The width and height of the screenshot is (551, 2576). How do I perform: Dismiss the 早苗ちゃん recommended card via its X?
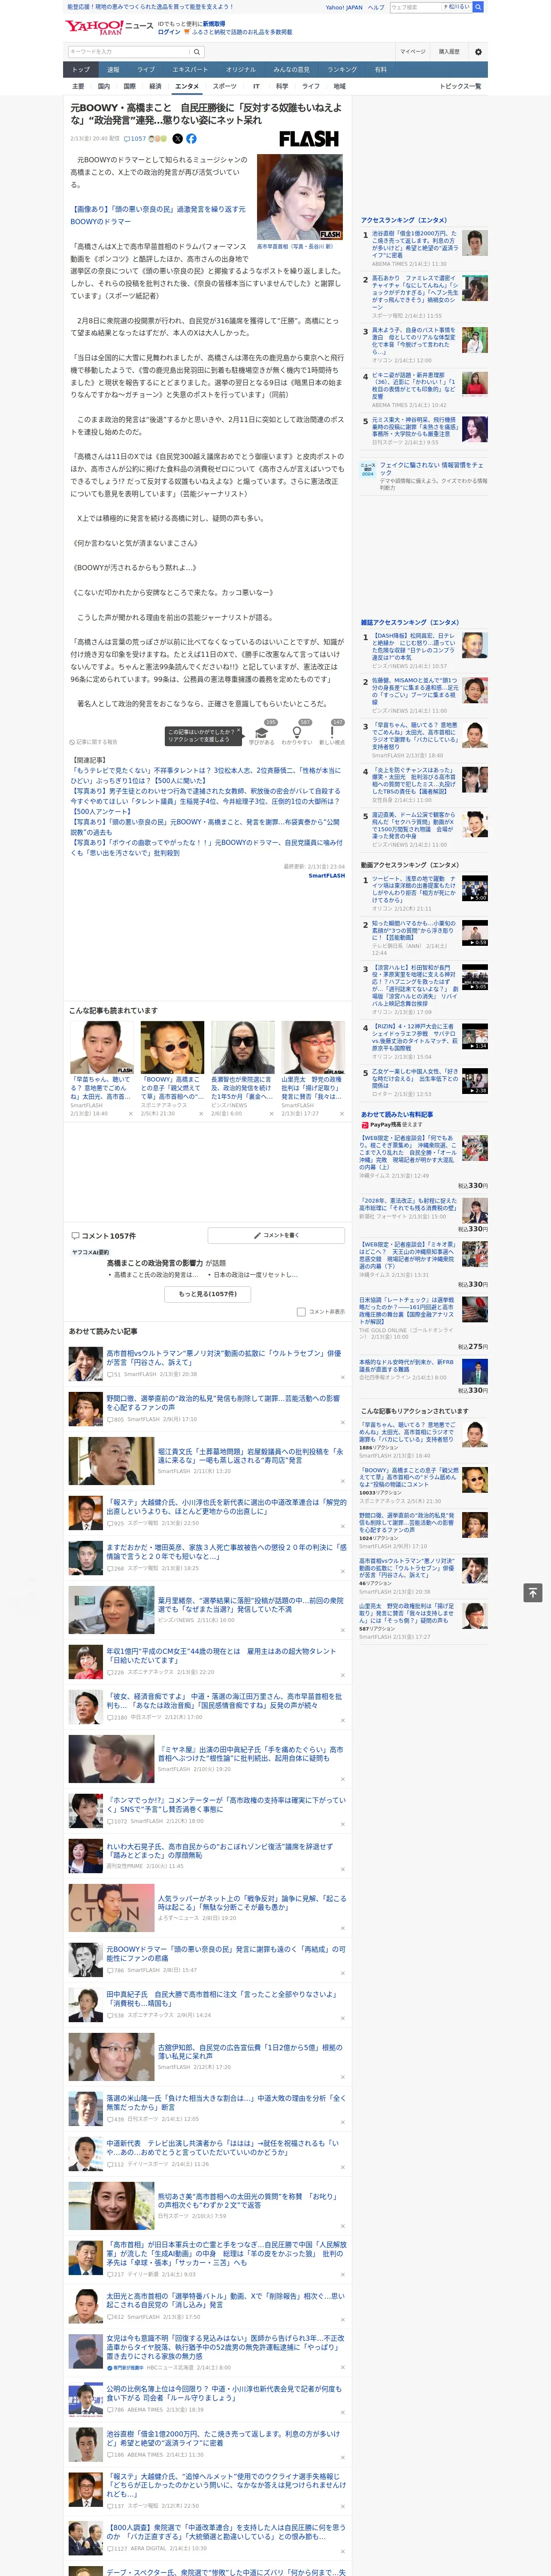[x=130, y=1114]
